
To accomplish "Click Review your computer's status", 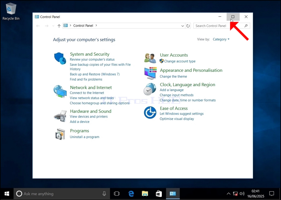I will (92, 59).
